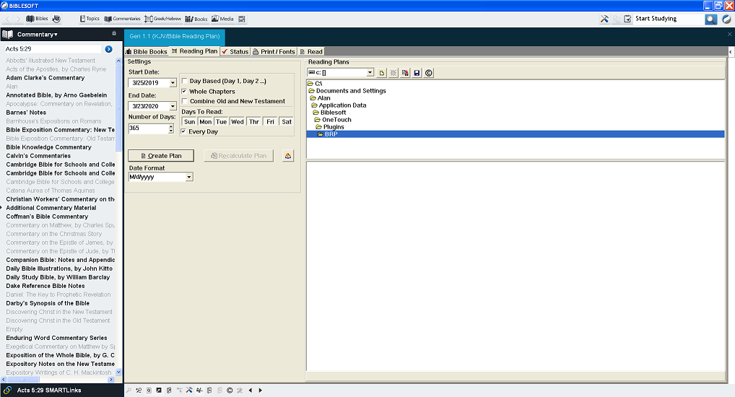735x397 pixels.
Task: Click the Create Plan button
Action: 161,156
